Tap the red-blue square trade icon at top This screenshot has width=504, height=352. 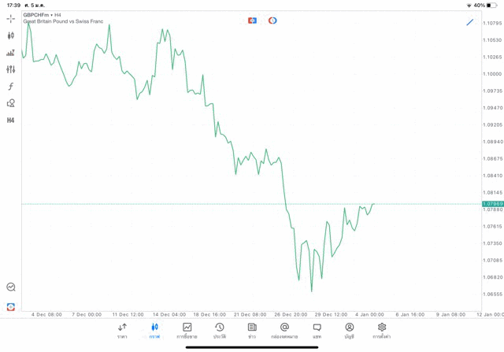coord(252,20)
